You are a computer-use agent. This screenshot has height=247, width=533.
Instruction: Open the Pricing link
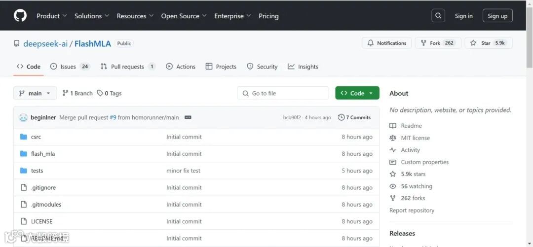pyautogui.click(x=268, y=16)
